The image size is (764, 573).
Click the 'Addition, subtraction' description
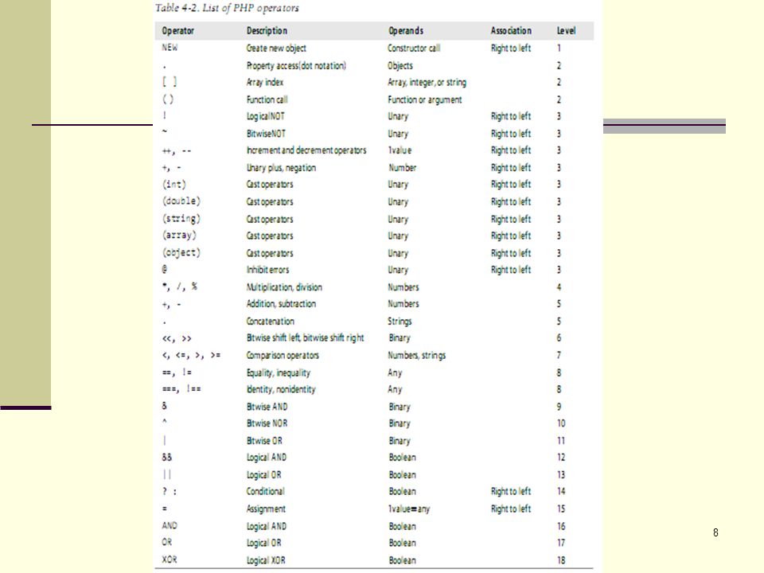(281, 304)
